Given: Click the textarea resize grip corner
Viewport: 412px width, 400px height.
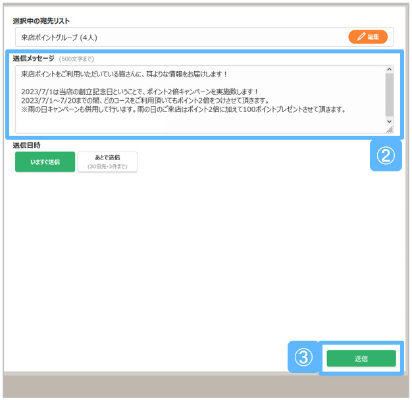Looking at the screenshot, I should [389, 130].
